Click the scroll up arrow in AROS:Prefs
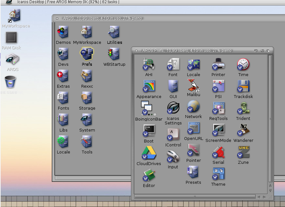 270,185
